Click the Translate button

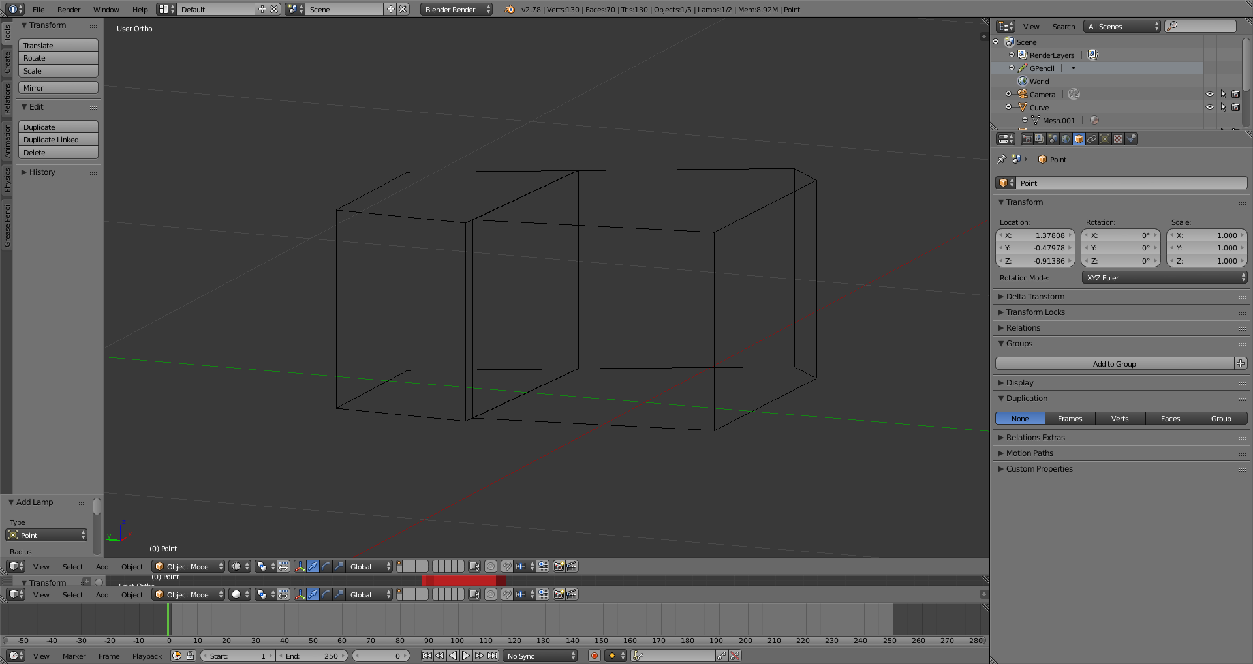pos(58,45)
